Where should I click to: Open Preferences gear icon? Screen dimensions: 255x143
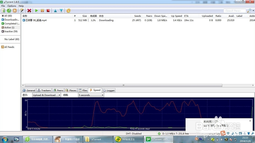(x=68, y=11)
